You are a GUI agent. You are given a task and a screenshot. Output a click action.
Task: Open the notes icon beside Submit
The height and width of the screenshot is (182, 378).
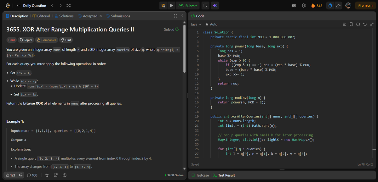click(x=205, y=6)
